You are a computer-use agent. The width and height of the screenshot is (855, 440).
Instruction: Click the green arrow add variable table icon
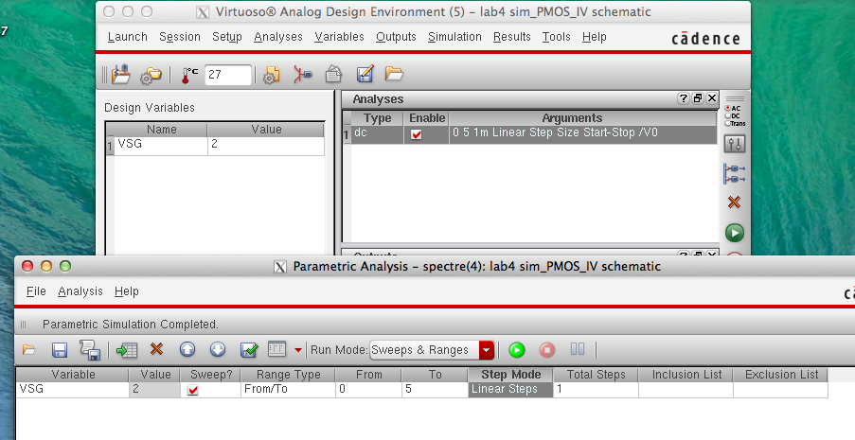pyautogui.click(x=127, y=350)
